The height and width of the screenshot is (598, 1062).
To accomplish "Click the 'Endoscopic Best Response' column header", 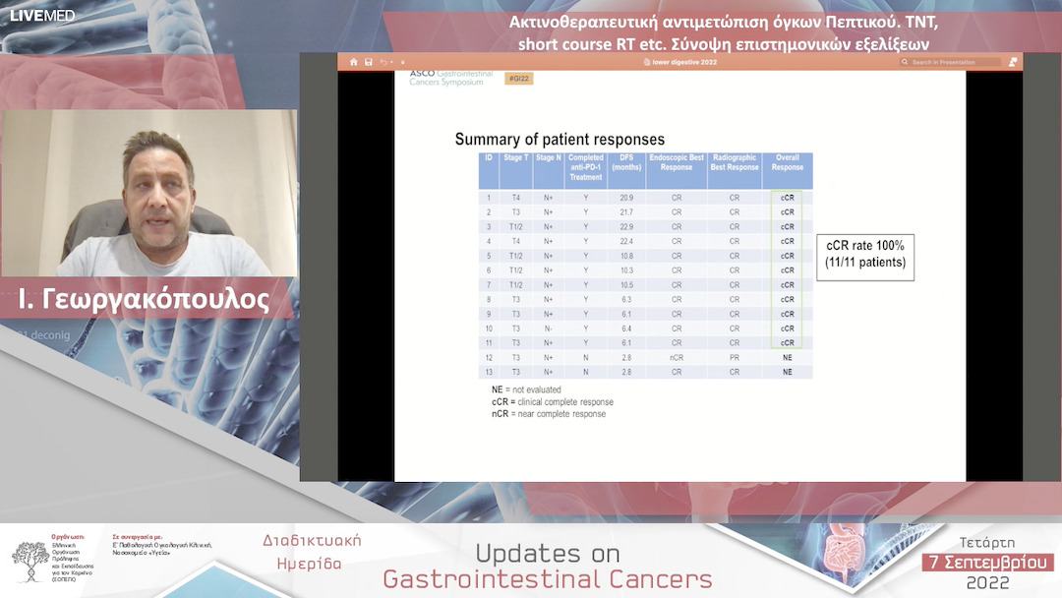I will coord(676,162).
